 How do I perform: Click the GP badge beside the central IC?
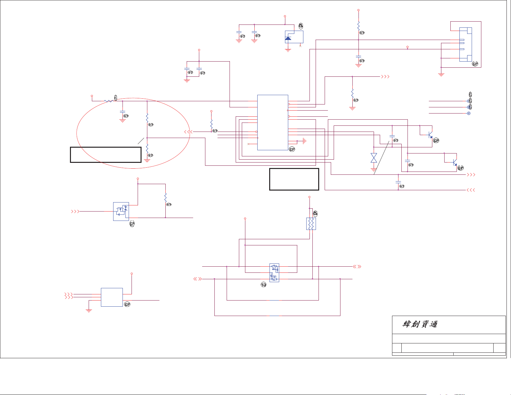292,149
